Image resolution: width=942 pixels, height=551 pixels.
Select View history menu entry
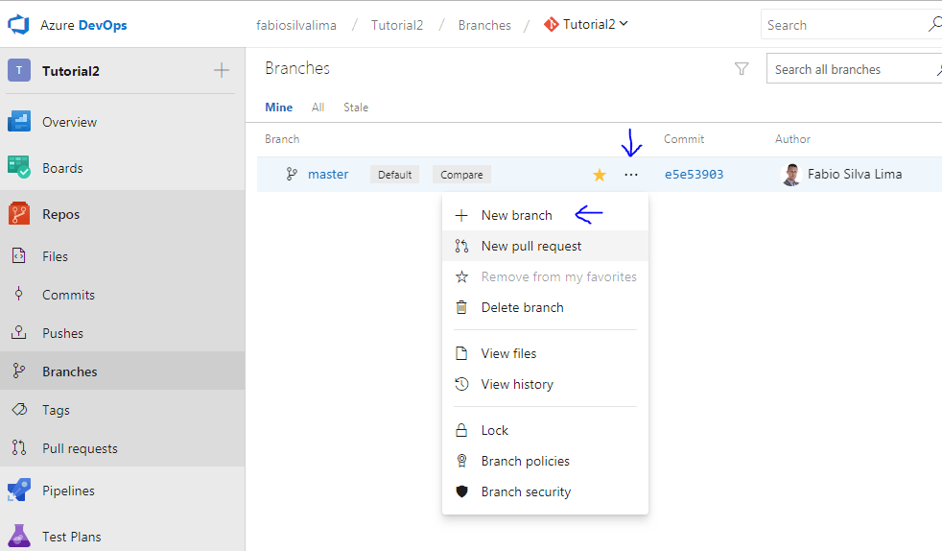545,384
